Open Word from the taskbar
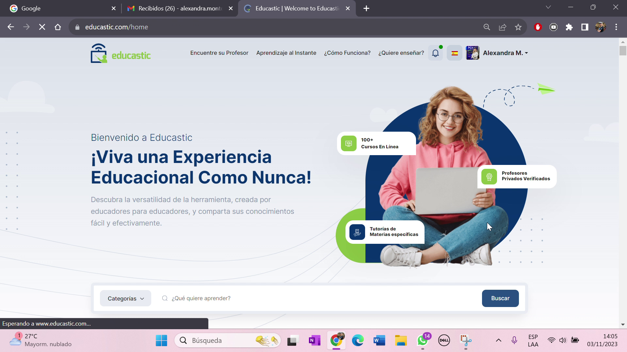 [379, 341]
